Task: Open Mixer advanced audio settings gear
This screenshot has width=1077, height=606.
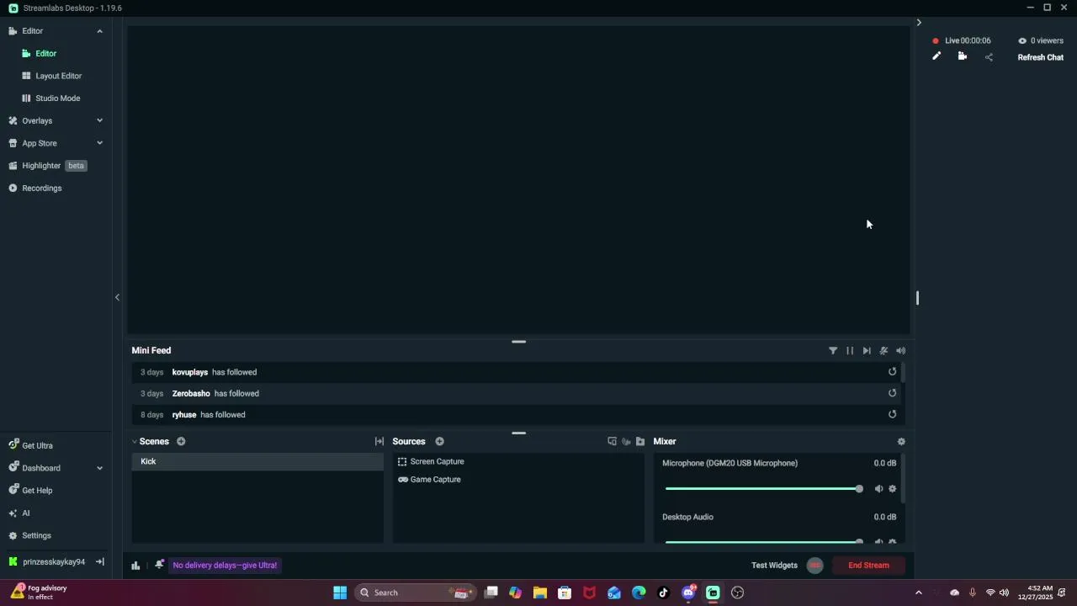Action: tap(901, 441)
